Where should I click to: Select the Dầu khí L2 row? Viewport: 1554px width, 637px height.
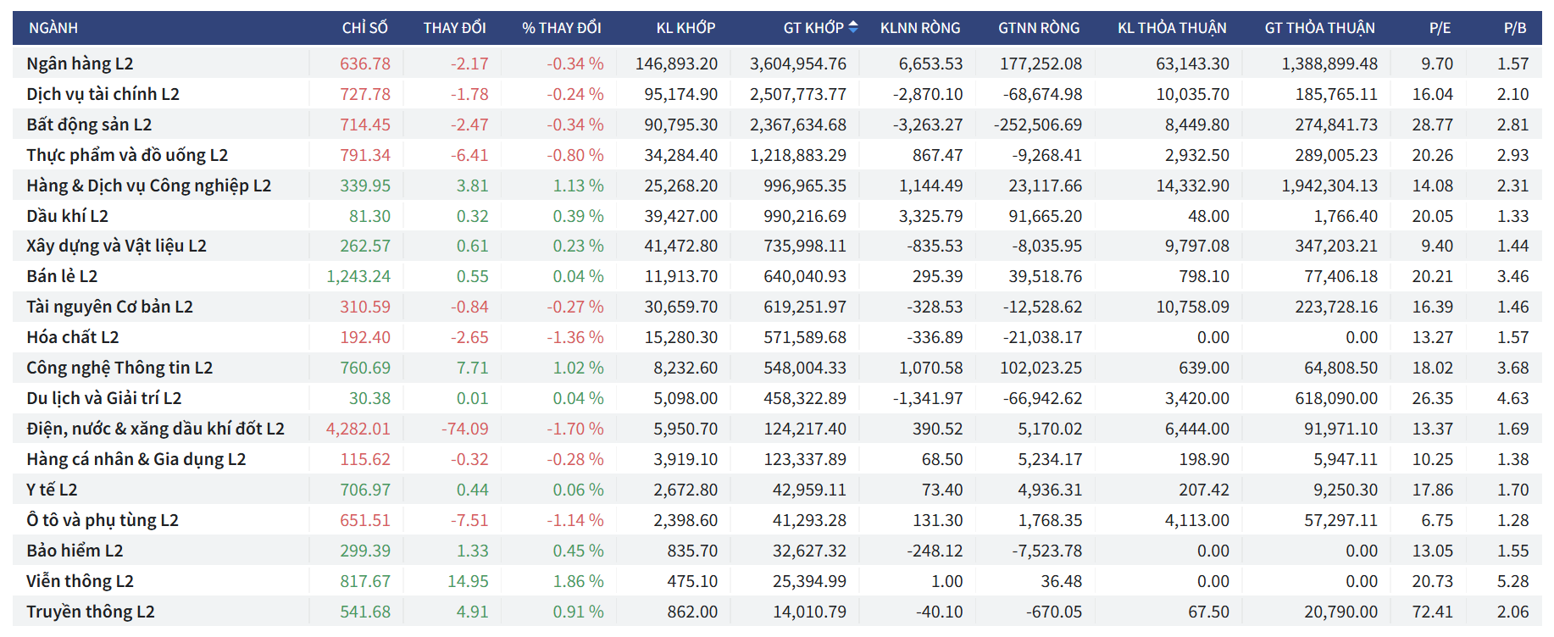point(67,216)
